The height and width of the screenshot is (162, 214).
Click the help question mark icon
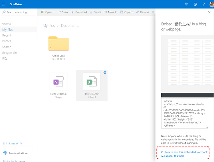pos(204,4)
